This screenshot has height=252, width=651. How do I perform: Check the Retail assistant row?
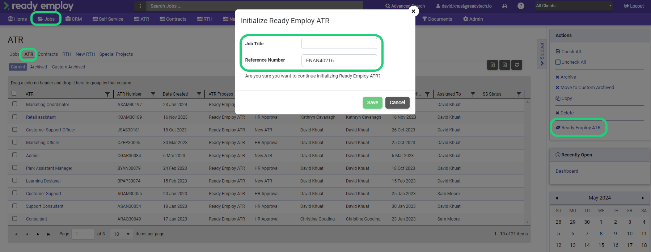15,117
